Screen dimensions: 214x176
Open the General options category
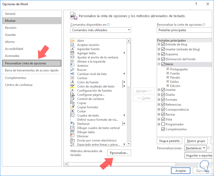[32, 14]
